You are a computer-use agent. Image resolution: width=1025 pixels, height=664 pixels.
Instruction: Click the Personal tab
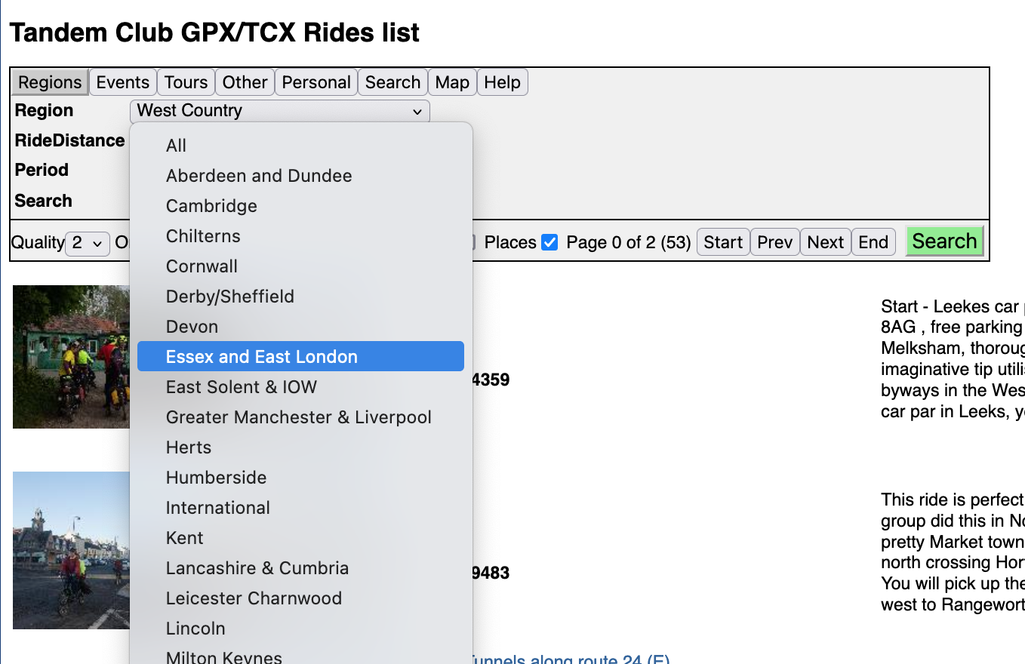coord(316,82)
